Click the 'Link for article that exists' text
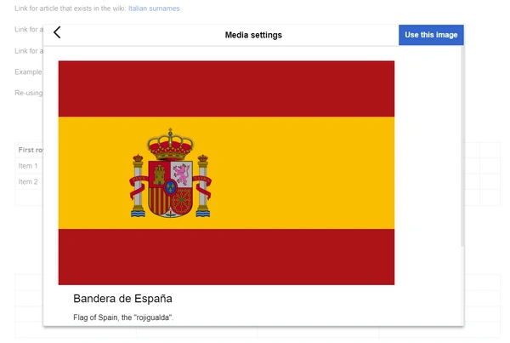The width and height of the screenshot is (510, 343). click(71, 9)
